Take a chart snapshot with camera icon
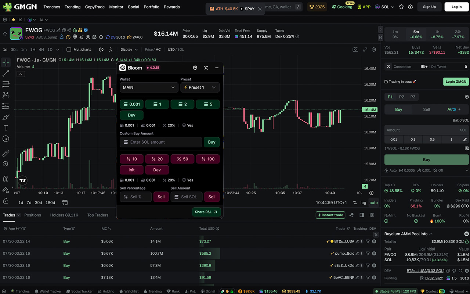This screenshot has height=294, width=470. [355, 50]
